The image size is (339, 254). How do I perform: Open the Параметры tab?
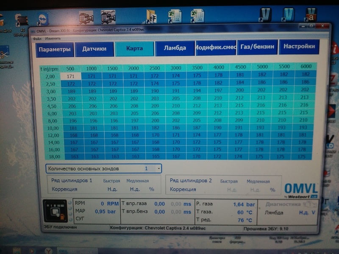(x=55, y=50)
